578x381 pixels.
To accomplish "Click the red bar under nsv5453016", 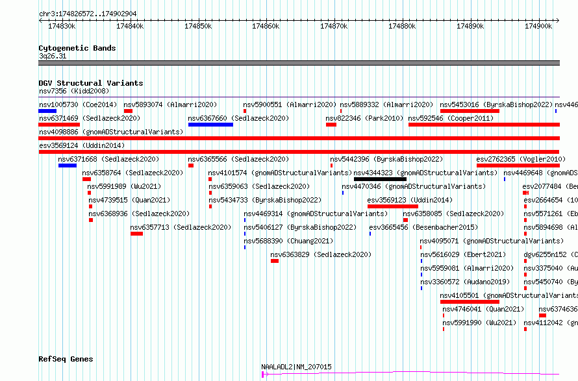I will coord(470,111).
